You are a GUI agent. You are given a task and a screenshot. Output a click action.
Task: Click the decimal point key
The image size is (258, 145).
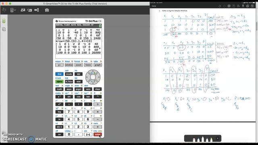[79, 135]
